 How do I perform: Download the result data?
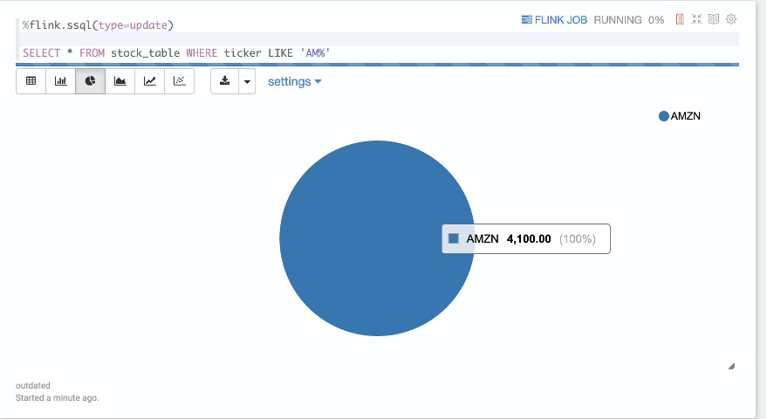[224, 81]
